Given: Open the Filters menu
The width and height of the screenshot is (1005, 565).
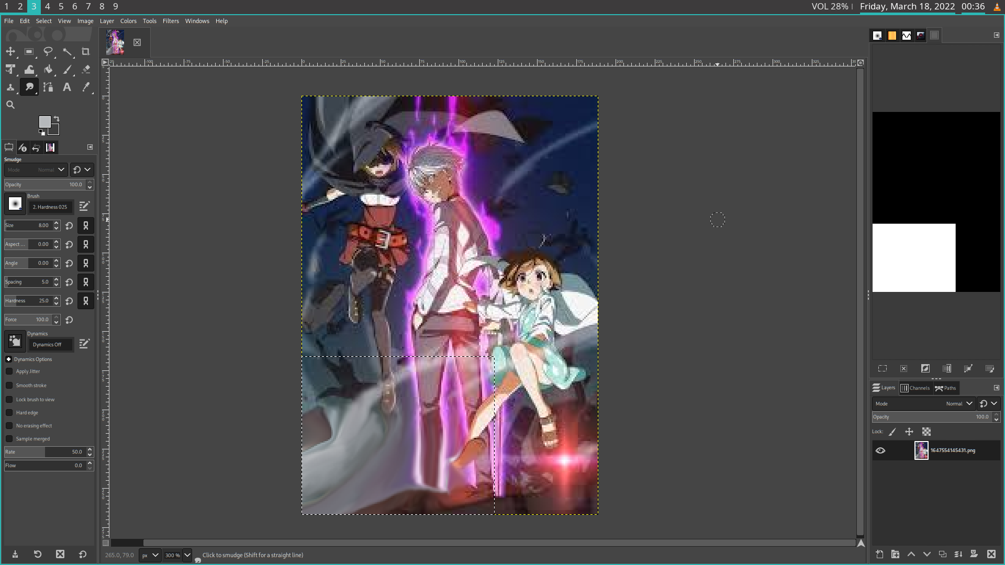Looking at the screenshot, I should point(171,21).
